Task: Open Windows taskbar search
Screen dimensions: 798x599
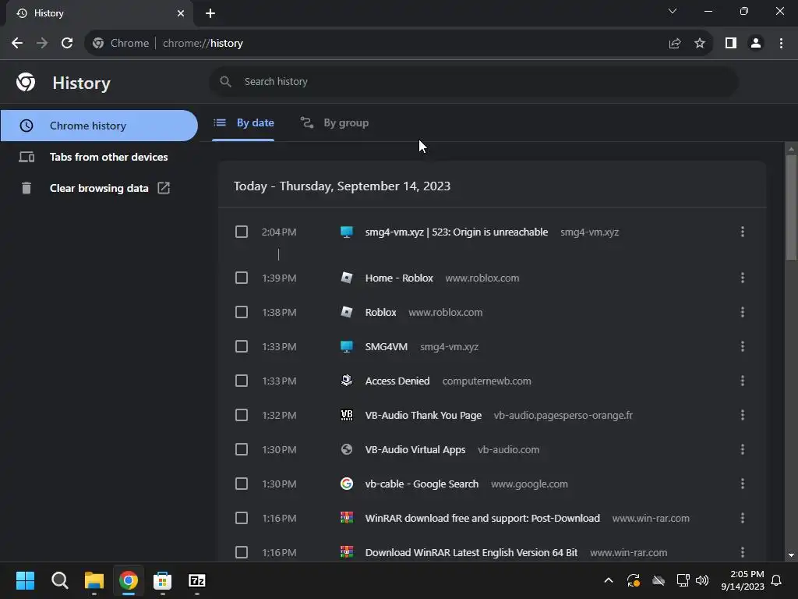Action: (x=59, y=580)
